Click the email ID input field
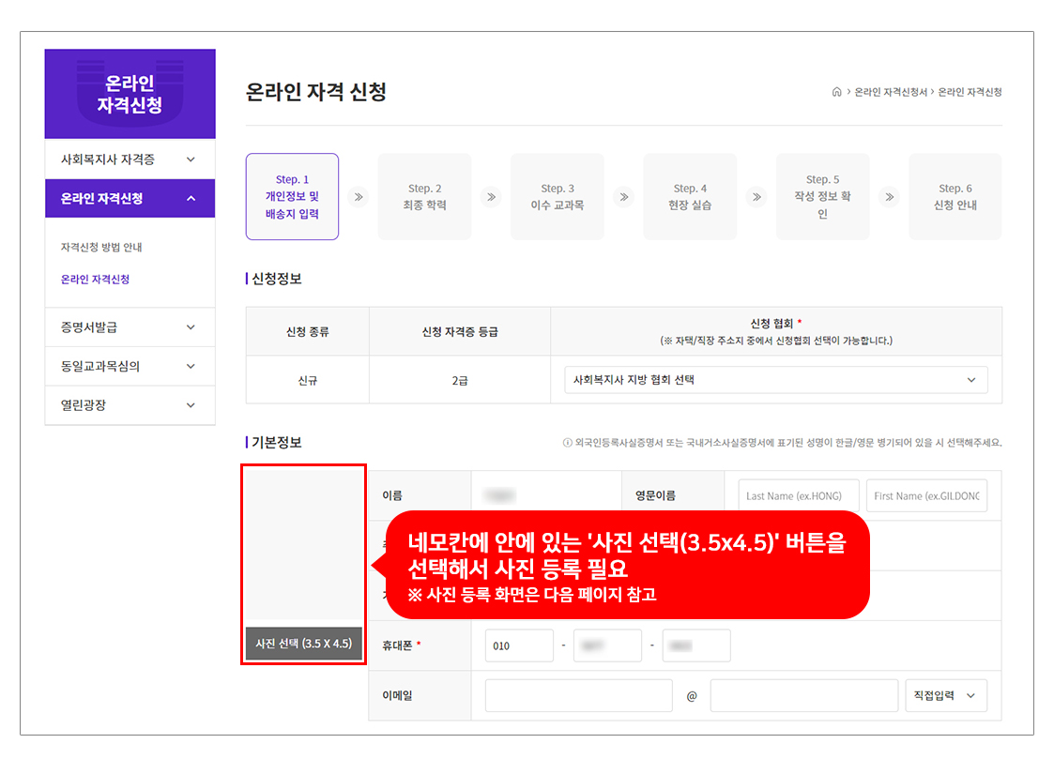This screenshot has width=1054, height=759. click(578, 696)
